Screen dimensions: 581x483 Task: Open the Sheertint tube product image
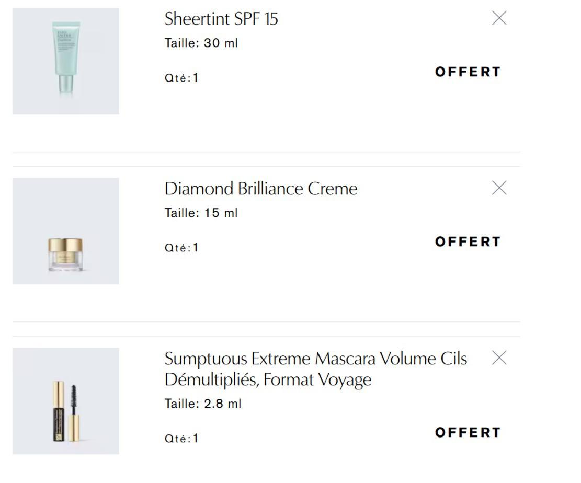coord(66,61)
